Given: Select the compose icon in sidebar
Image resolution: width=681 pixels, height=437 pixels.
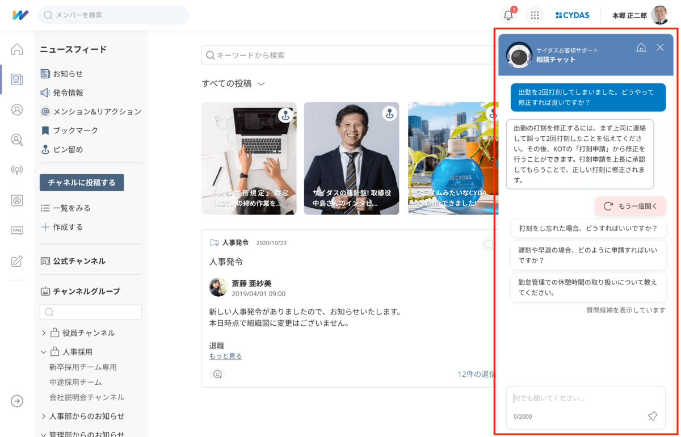Looking at the screenshot, I should click(16, 262).
